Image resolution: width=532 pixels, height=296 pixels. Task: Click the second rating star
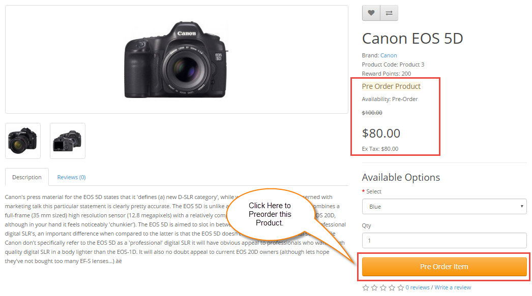(x=374, y=288)
